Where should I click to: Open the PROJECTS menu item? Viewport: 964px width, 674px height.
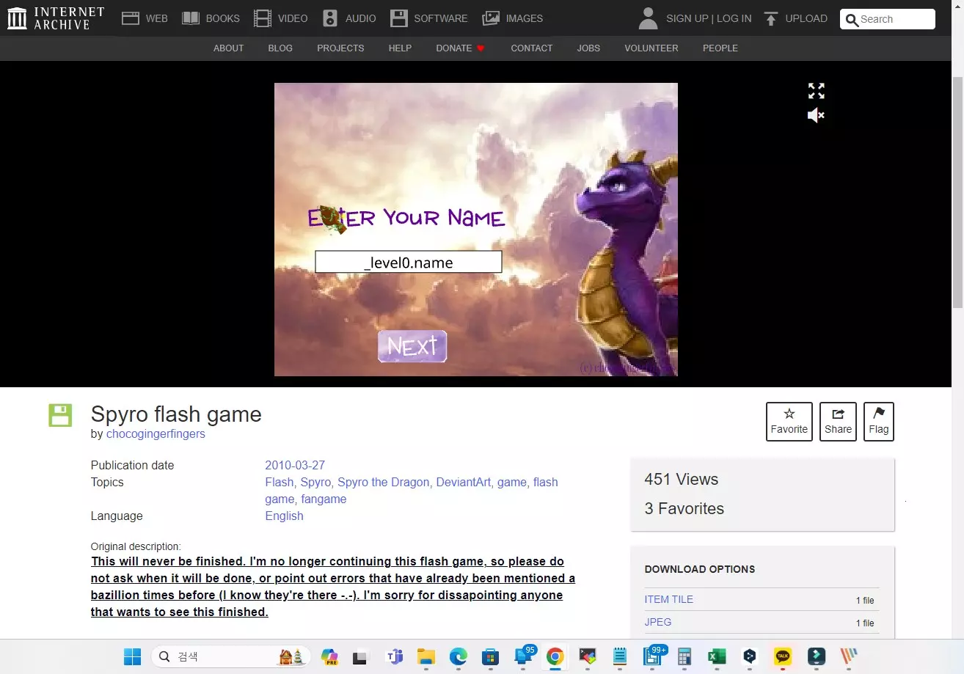coord(340,48)
